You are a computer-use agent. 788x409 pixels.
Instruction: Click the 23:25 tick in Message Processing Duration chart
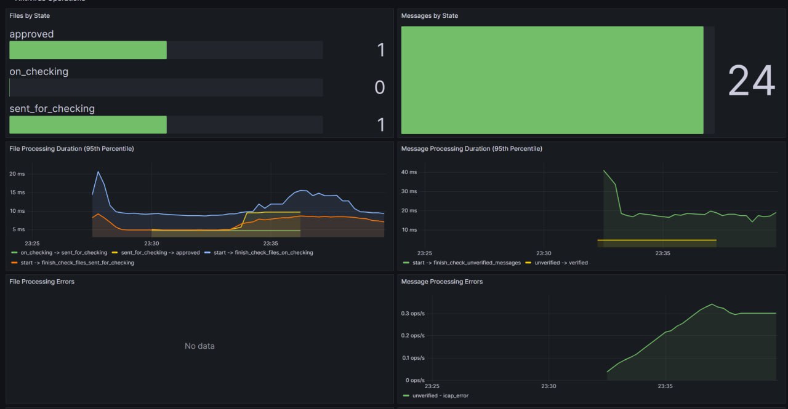(425, 253)
